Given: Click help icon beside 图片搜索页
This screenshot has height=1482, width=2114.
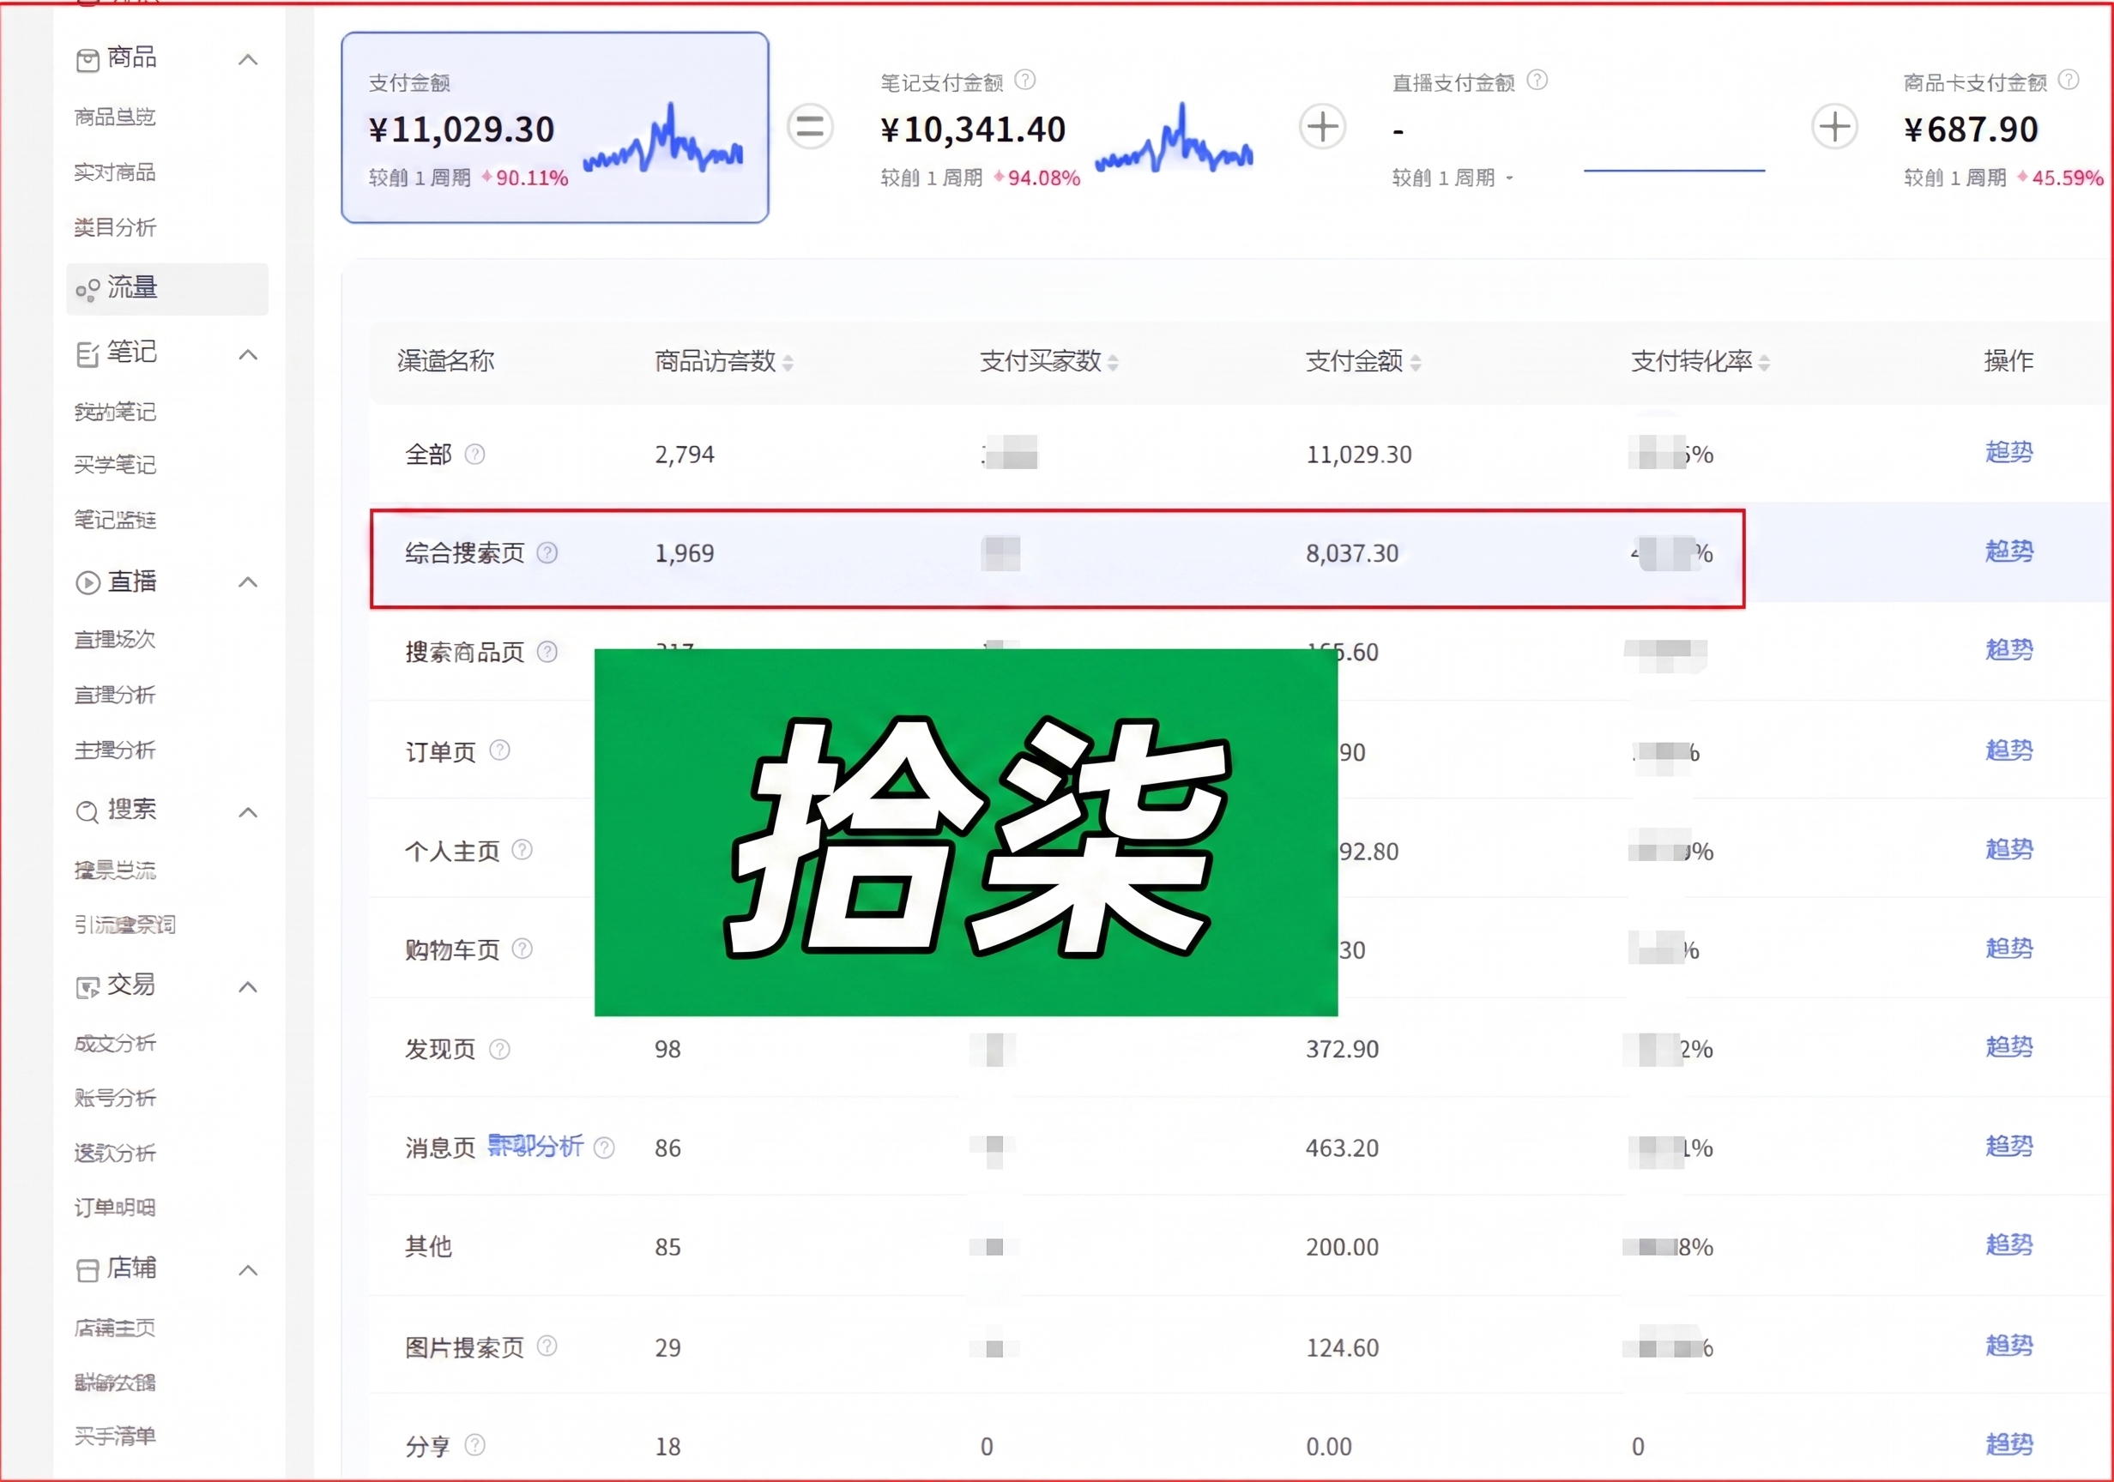Looking at the screenshot, I should tap(547, 1346).
